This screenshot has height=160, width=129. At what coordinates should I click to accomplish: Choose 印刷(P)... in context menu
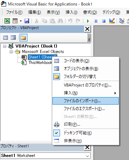tap(85, 124)
